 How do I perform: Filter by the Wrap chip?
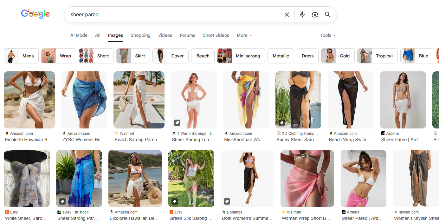(59, 56)
